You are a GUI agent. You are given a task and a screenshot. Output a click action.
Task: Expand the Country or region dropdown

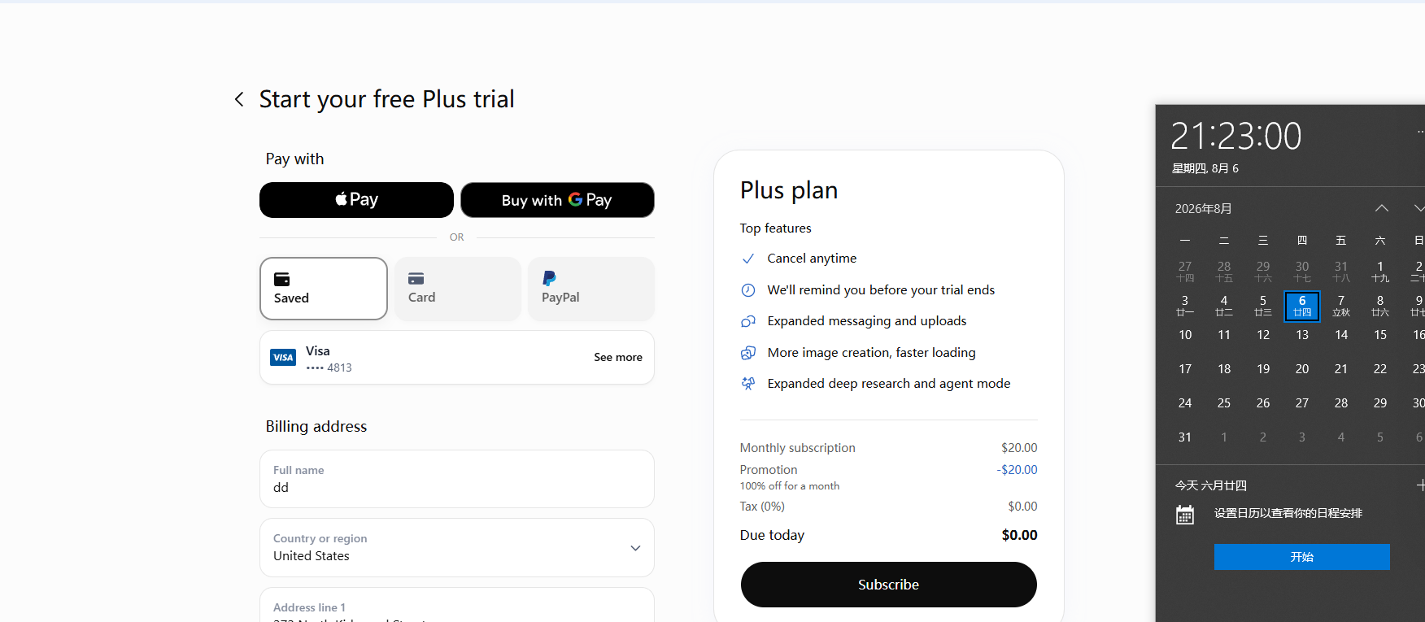click(x=457, y=548)
